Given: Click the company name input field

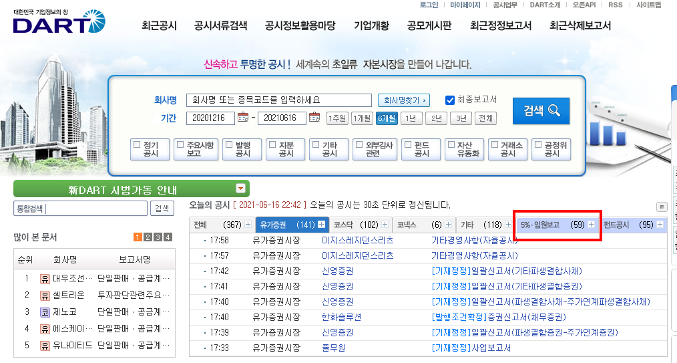Looking at the screenshot, I should point(279,100).
